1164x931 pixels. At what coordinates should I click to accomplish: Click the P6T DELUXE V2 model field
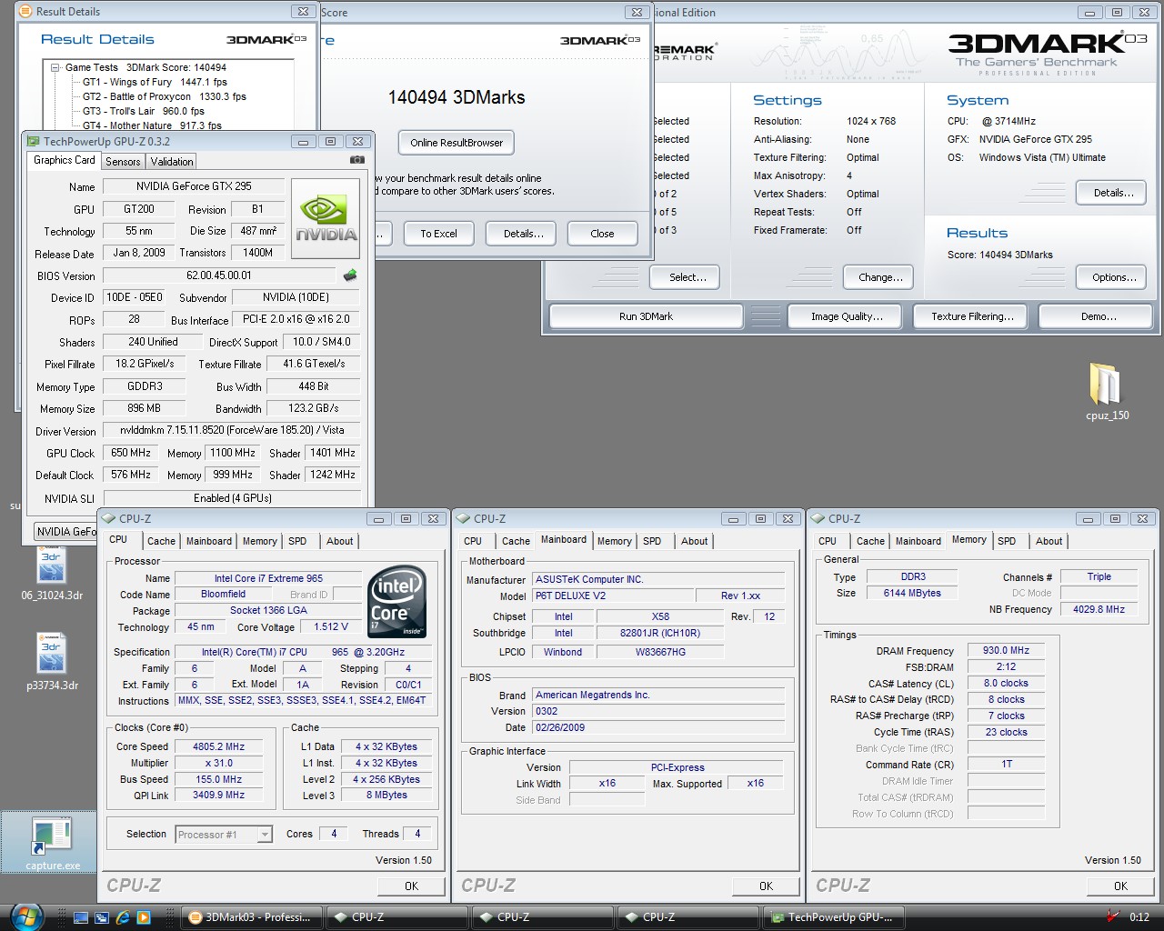pyautogui.click(x=611, y=596)
